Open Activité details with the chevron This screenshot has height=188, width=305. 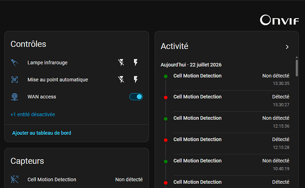[x=287, y=47]
